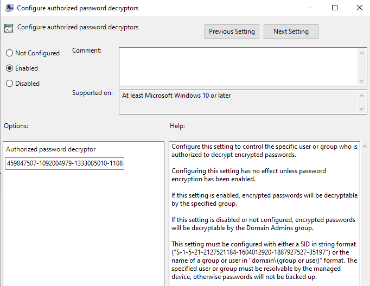370x286 pixels.
Task: Click the Supported on scroll up arrow
Action: (362, 96)
